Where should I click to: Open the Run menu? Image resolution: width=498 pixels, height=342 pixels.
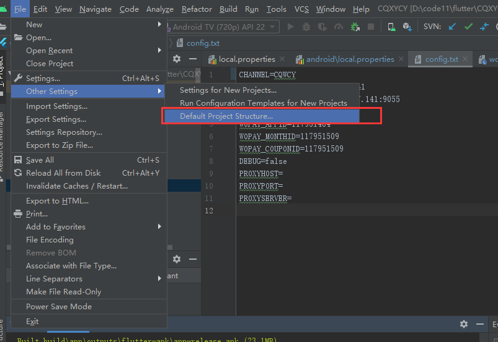[252, 9]
